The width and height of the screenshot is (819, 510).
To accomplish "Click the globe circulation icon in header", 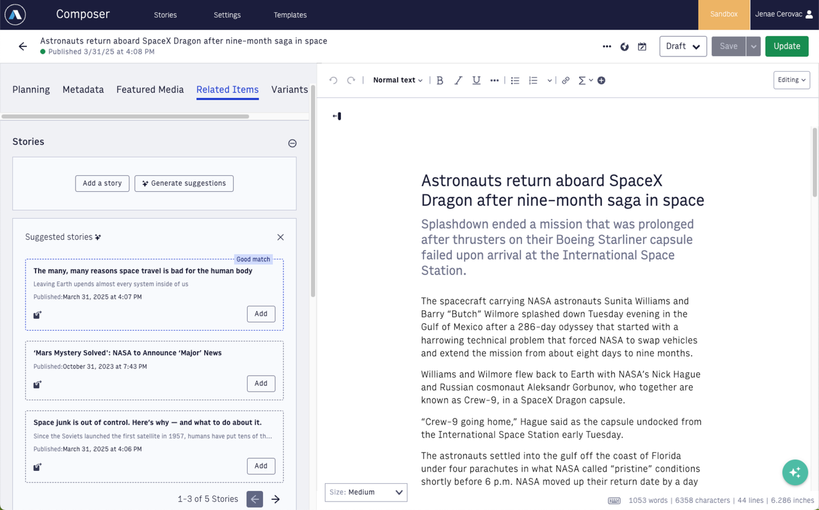I will click(x=624, y=46).
